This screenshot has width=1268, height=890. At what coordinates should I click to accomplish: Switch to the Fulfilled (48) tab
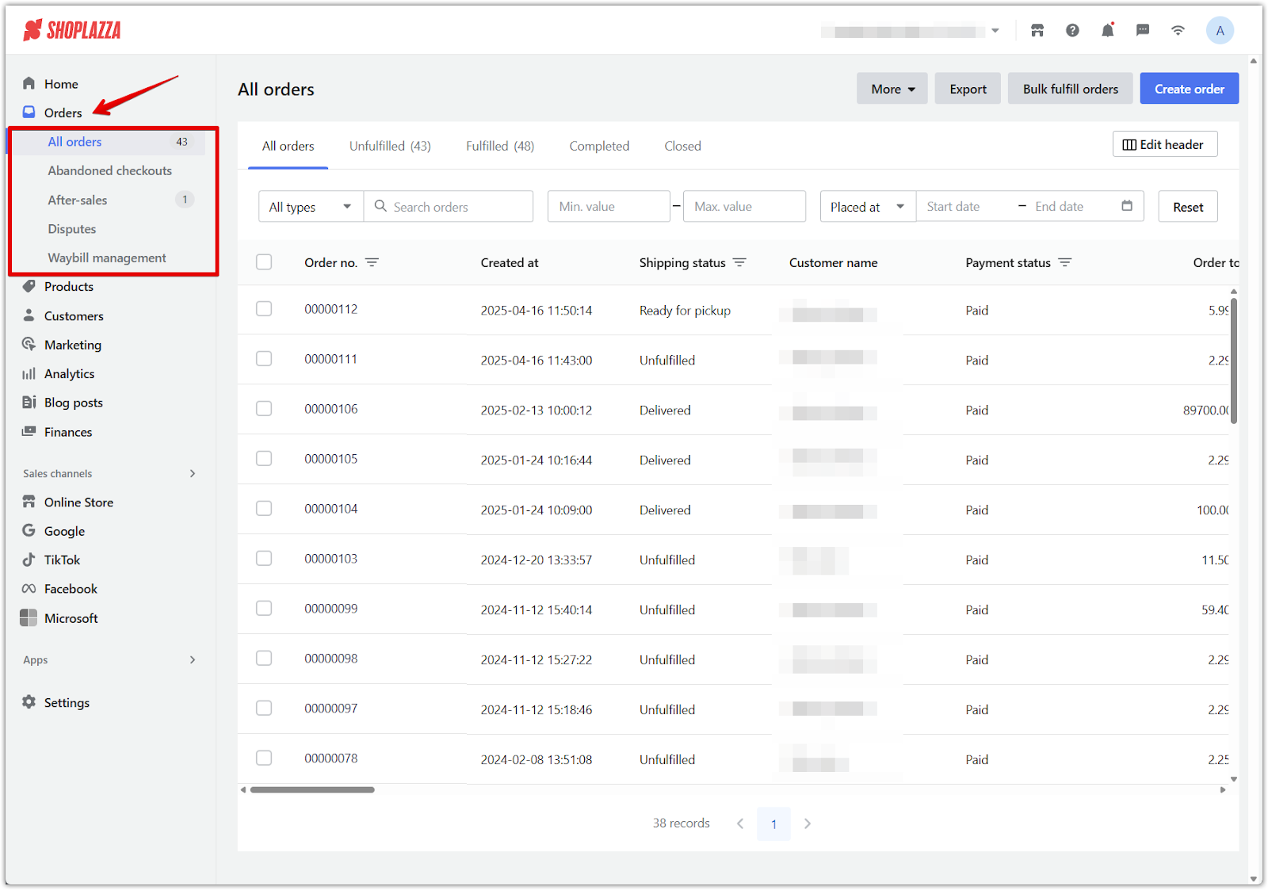click(500, 146)
